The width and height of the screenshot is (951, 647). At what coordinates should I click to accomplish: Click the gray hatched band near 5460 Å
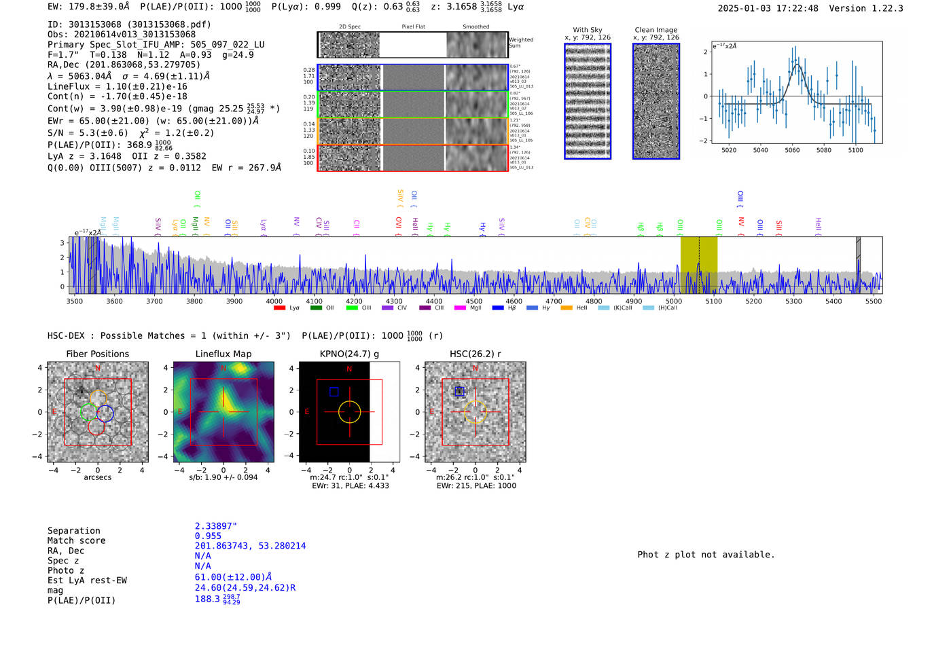tap(858, 265)
